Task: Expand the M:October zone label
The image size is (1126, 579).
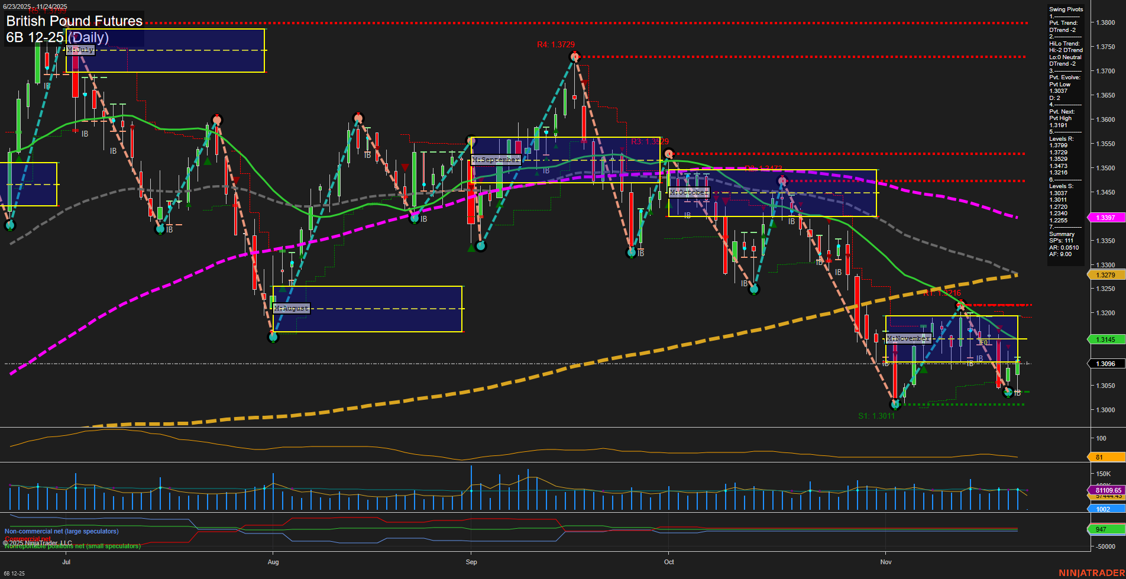Action: [688, 192]
